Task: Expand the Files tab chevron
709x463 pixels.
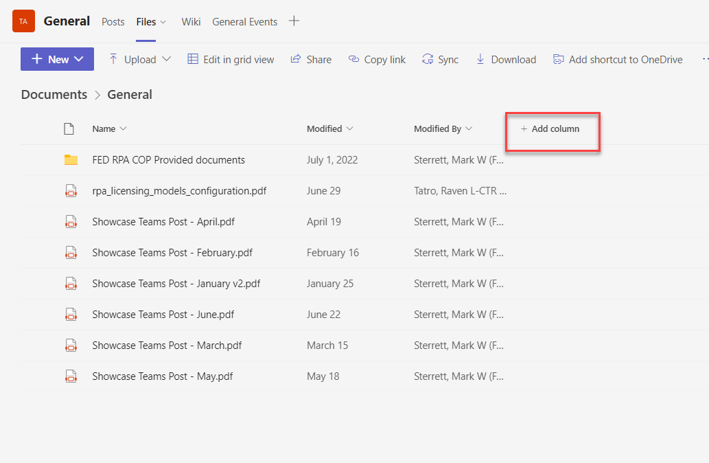Action: (x=163, y=22)
